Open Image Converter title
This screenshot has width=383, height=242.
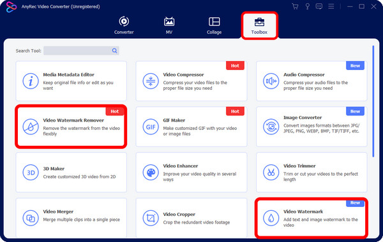pyautogui.click(x=303, y=117)
